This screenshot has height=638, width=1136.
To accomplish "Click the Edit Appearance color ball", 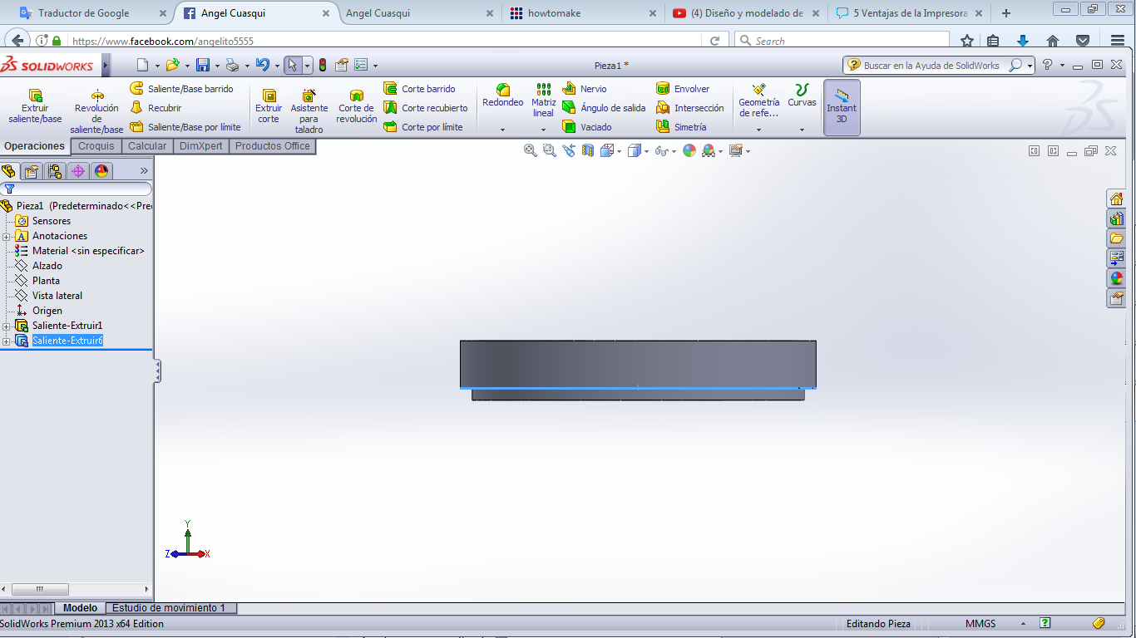I will pyautogui.click(x=689, y=150).
